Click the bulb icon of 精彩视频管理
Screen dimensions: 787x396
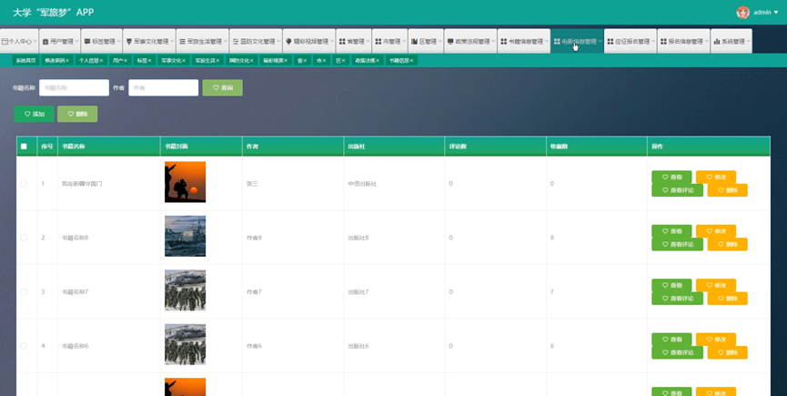click(x=288, y=42)
